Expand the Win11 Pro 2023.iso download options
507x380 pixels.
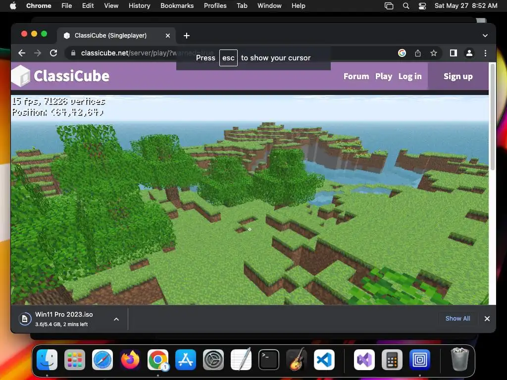coord(116,319)
